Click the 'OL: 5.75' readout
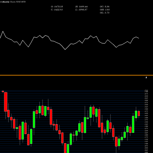The height and width of the screenshot is (153, 153). (105, 13)
